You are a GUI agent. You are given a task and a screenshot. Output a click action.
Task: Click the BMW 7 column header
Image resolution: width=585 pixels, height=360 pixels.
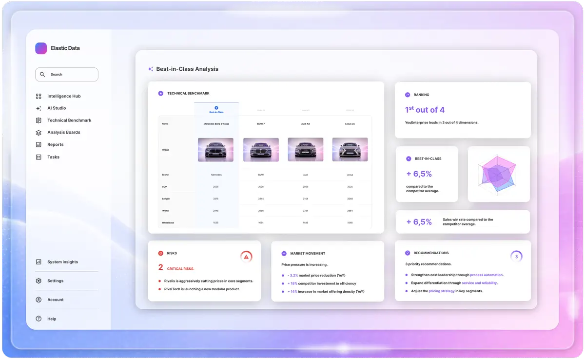point(261,124)
